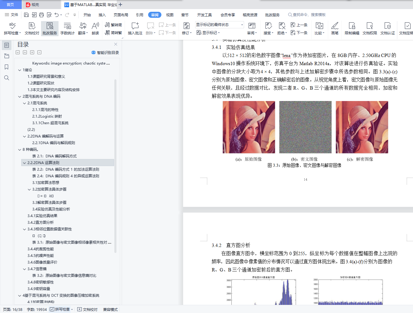Click 智能识别目录 link
413x313 pixels.
tap(105, 52)
